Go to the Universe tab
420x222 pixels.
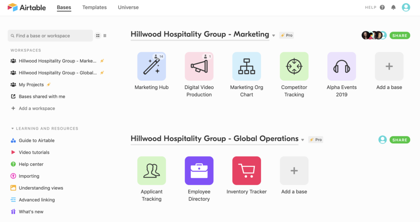click(128, 7)
